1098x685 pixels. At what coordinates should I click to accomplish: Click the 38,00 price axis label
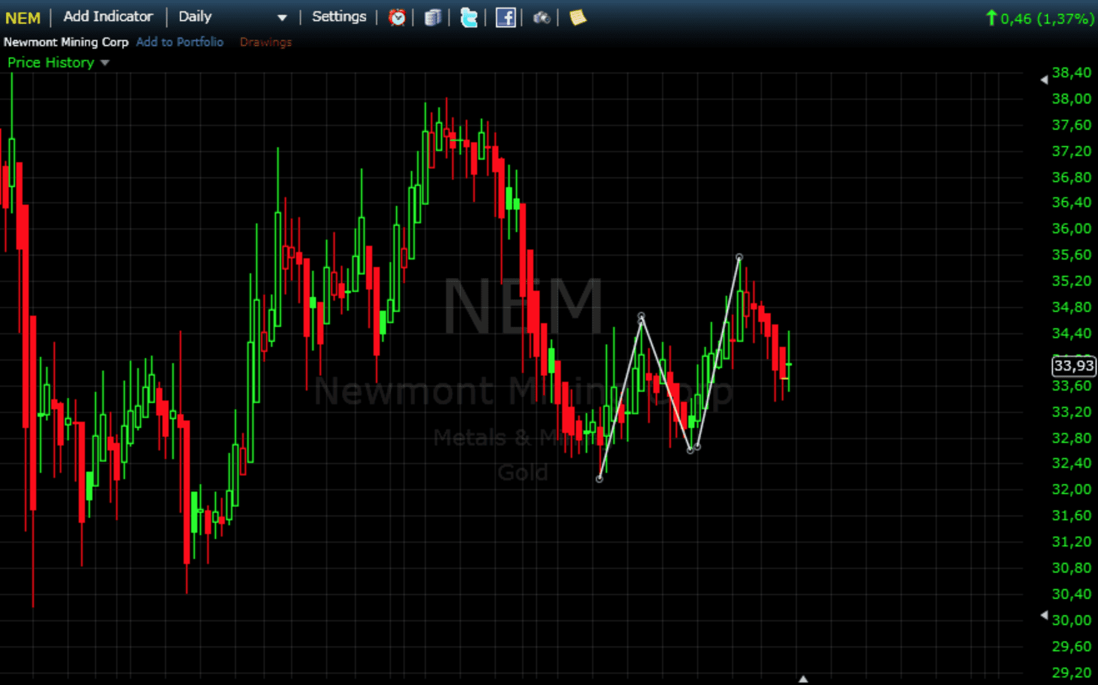tap(1072, 99)
